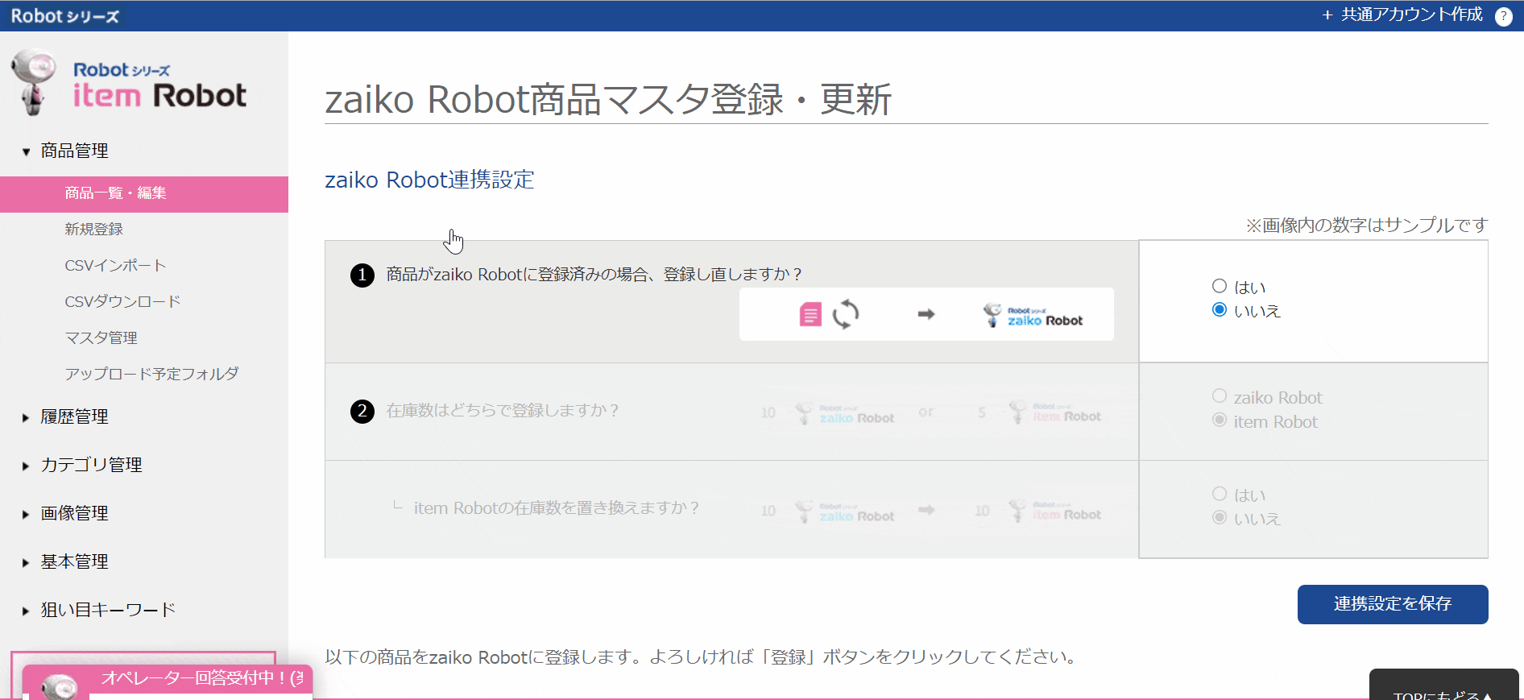1524x700 pixels.
Task: Click the page title zaiko Robot商品マスタ登録・更新
Action: pos(608,100)
